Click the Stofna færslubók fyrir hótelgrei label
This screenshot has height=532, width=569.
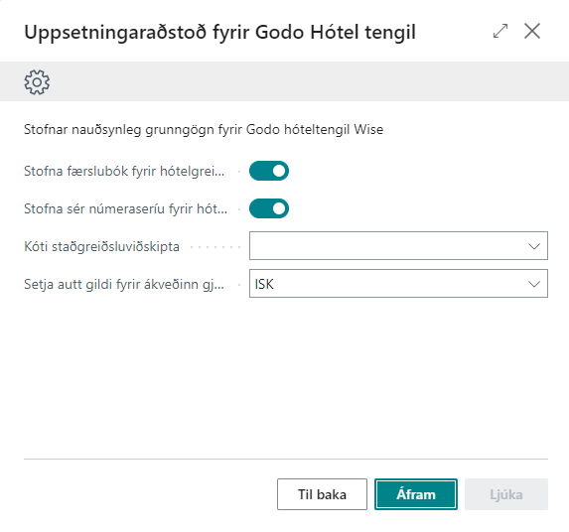point(124,171)
